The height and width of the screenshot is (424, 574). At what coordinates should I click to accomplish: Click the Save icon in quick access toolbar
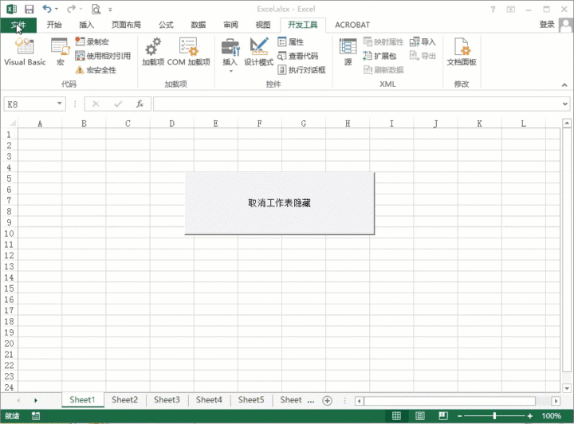[29, 9]
